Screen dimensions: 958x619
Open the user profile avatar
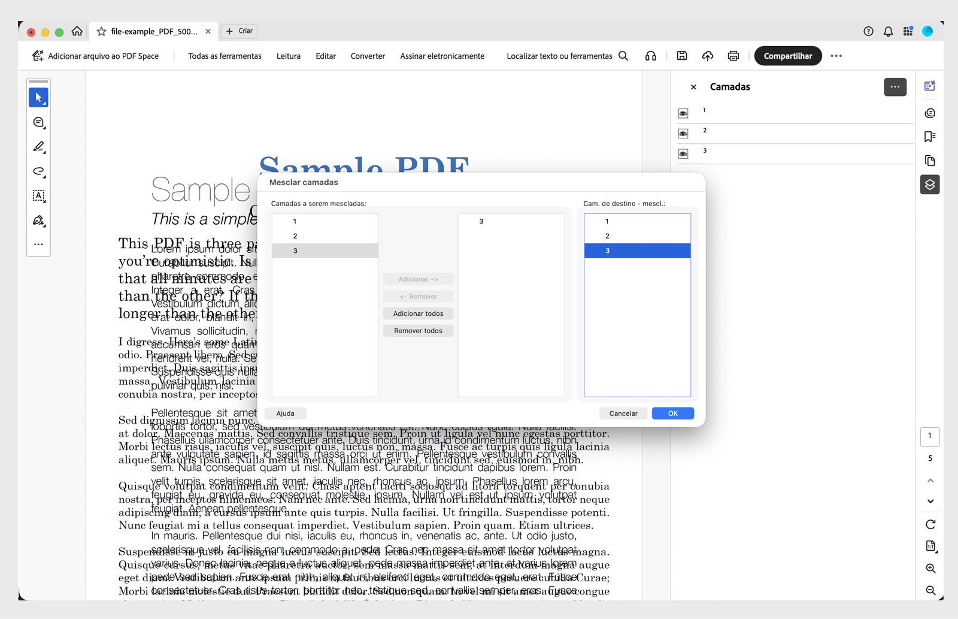tap(927, 31)
